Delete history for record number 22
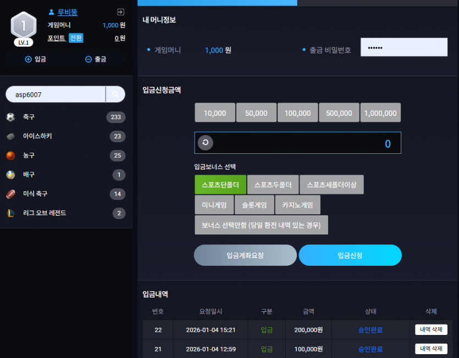The image size is (459, 358). 431,329
